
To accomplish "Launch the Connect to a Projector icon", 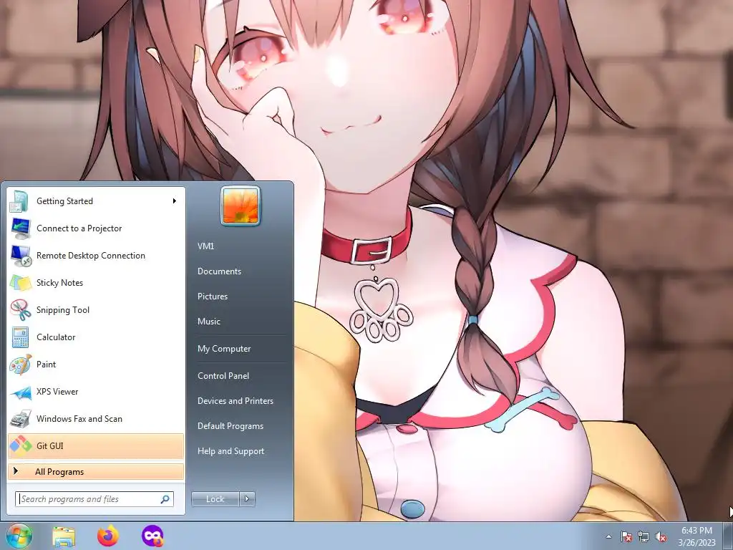I will 20,228.
